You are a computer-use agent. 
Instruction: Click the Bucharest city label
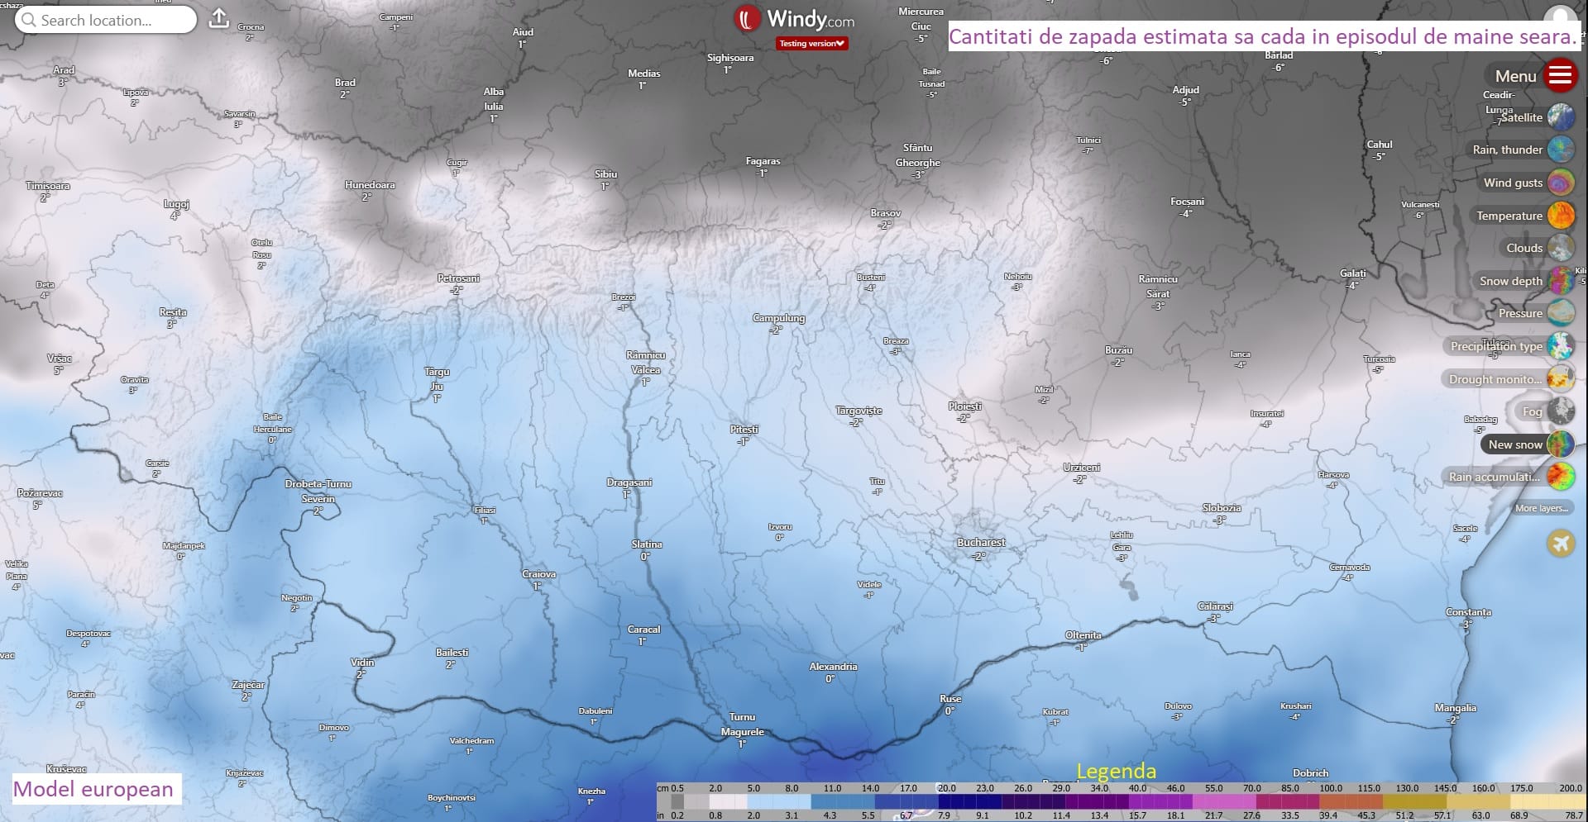tap(981, 543)
